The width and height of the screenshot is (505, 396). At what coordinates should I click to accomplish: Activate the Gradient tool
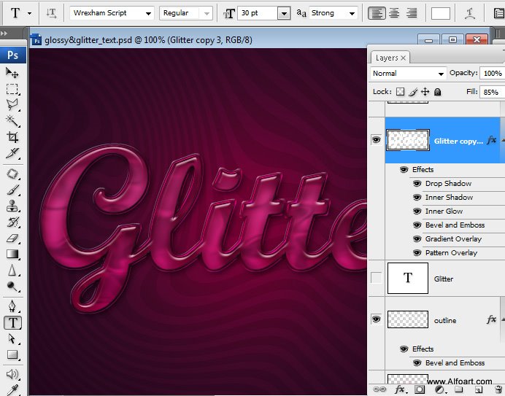coord(12,255)
